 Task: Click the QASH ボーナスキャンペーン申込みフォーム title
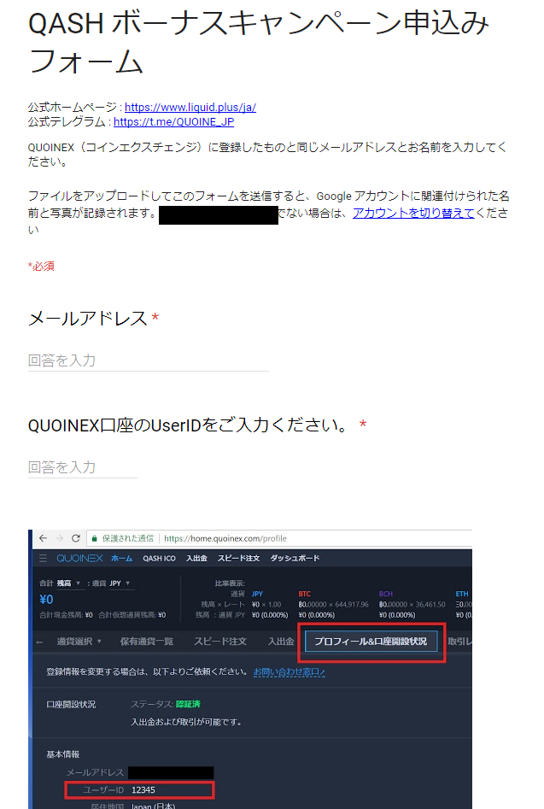[258, 43]
